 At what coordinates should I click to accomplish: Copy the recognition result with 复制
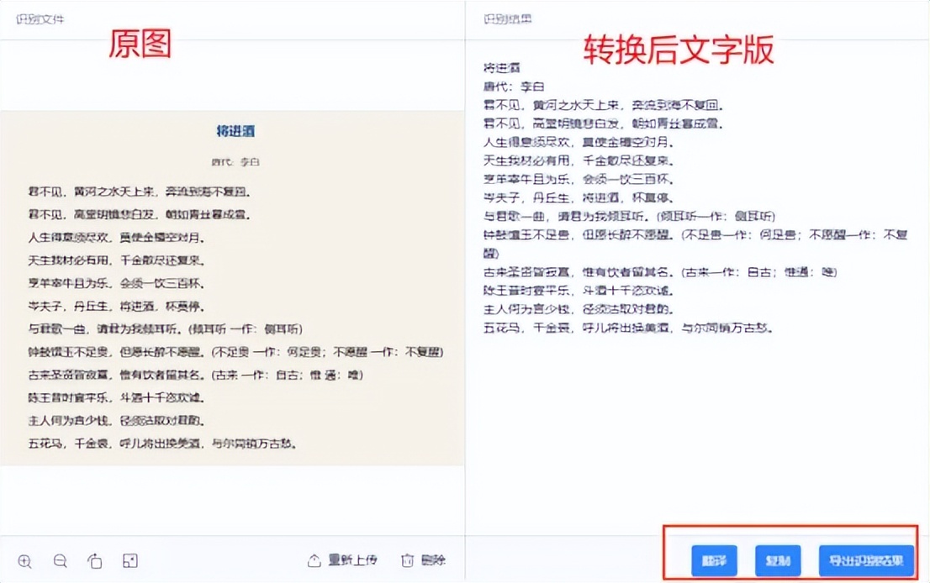(x=779, y=561)
